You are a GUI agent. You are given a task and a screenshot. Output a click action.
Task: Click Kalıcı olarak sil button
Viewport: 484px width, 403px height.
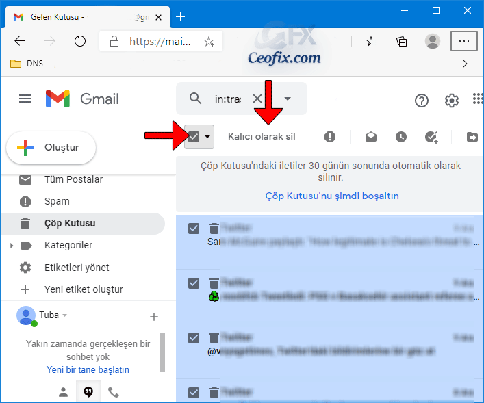[x=262, y=136]
